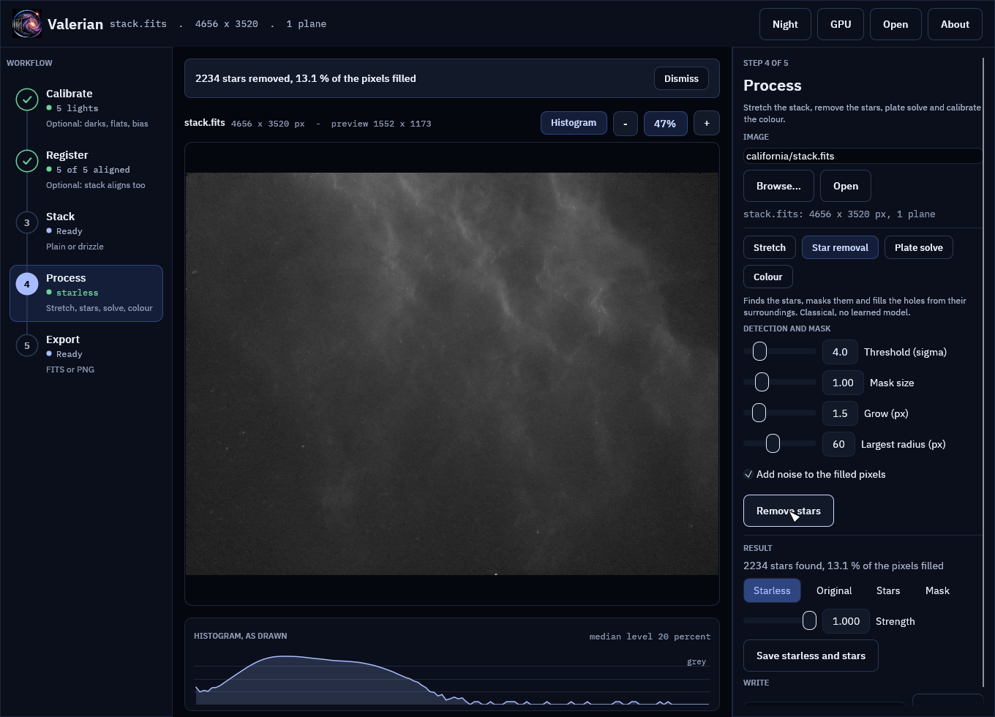This screenshot has height=717, width=995.
Task: Show the Original result view
Action: pyautogui.click(x=834, y=590)
